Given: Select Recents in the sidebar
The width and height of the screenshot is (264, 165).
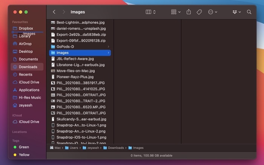Looking at the screenshot, I should pos(25,75).
